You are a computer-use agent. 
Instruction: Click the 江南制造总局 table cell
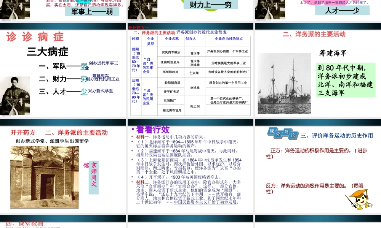[170, 62]
